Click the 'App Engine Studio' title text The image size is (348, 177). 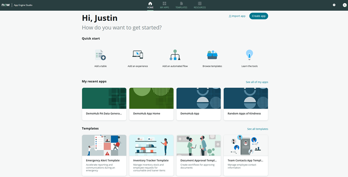[23, 5]
